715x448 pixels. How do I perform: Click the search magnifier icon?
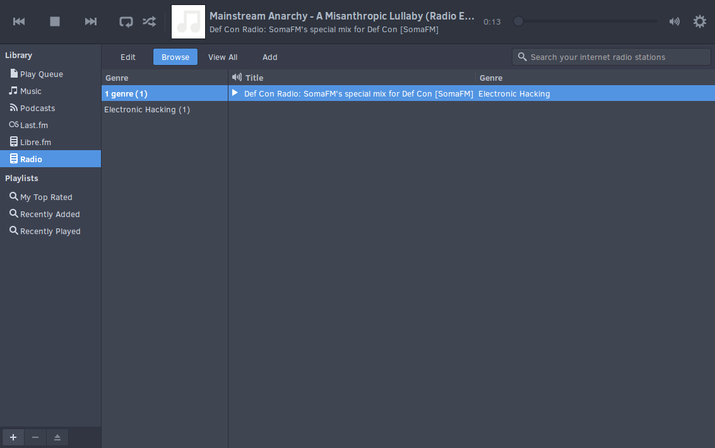point(522,57)
